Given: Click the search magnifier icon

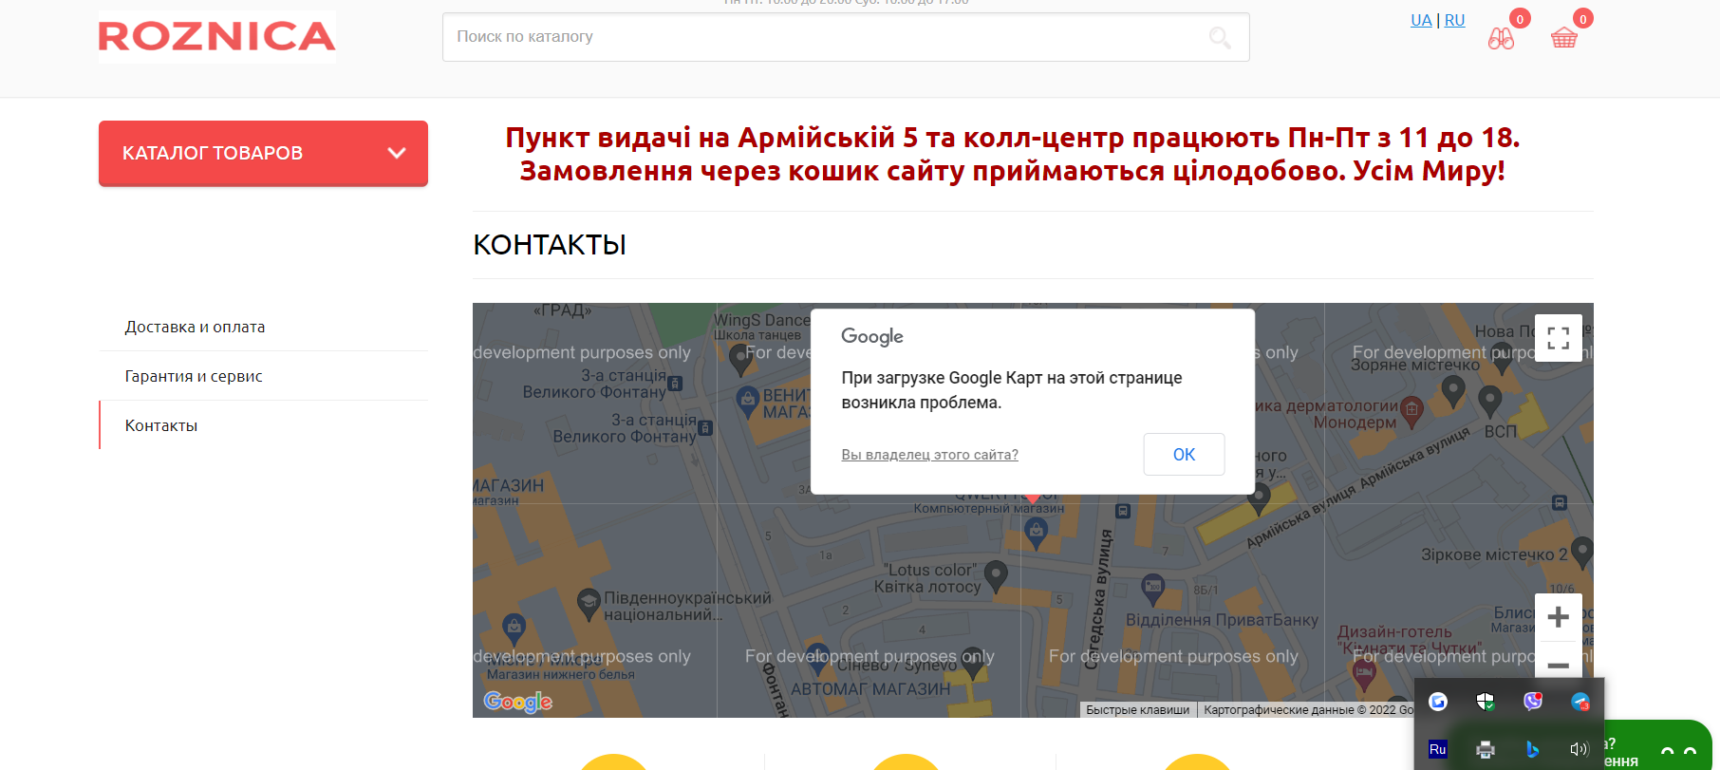Looking at the screenshot, I should point(1220,38).
